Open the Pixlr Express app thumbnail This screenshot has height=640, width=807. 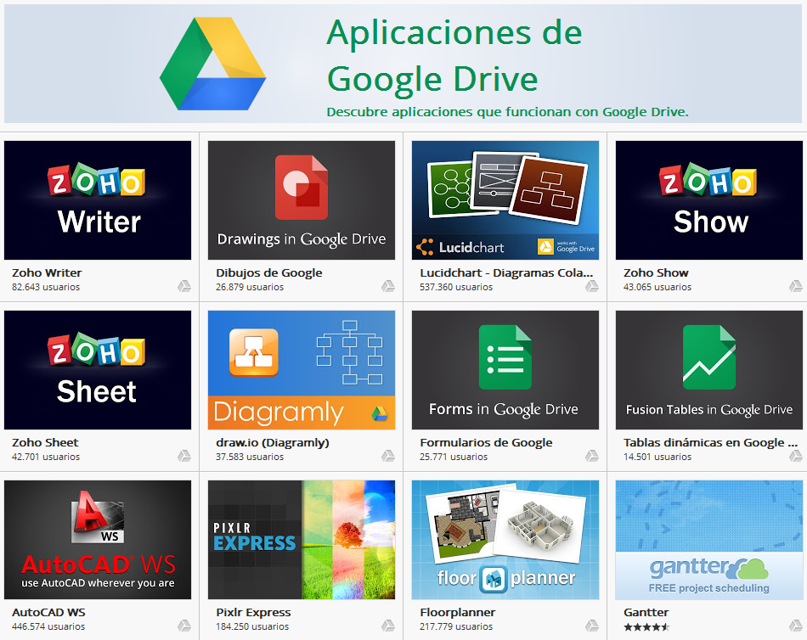click(302, 540)
